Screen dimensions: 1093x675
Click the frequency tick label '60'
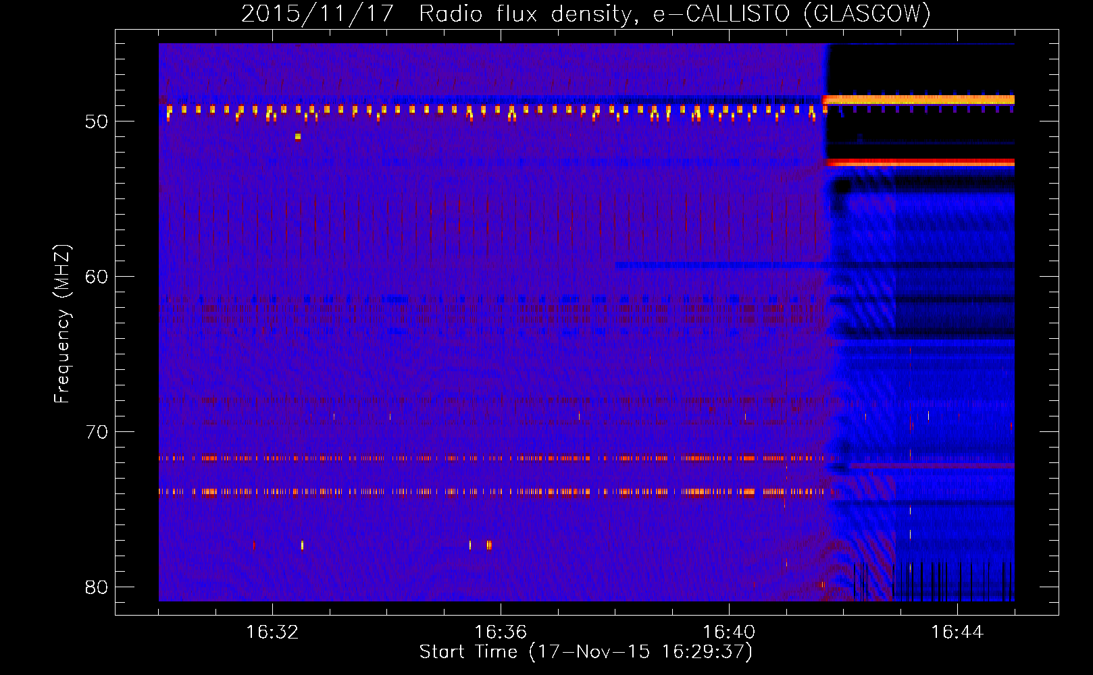(97, 277)
